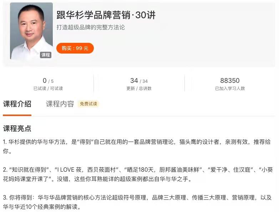Click the third highlight paragraph starting 你将得到
The height and width of the screenshot is (212, 279).
click(x=137, y=202)
